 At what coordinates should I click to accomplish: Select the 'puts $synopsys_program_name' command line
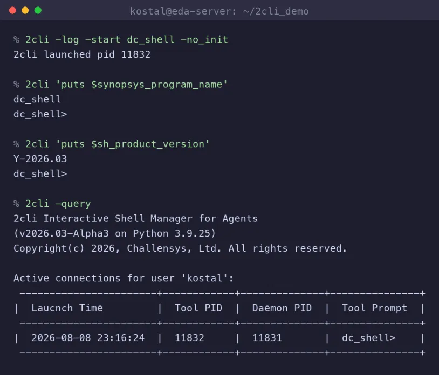tap(127, 85)
